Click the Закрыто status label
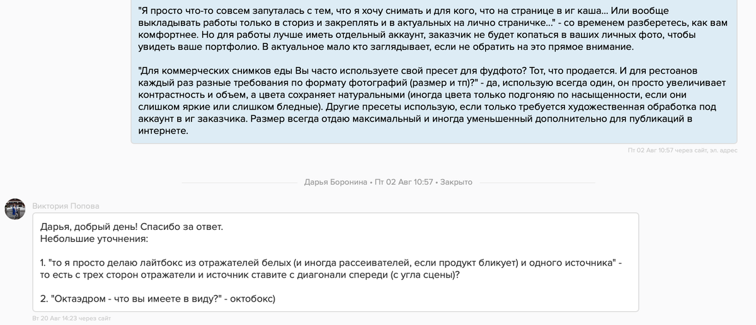756x325 pixels. pos(456,182)
